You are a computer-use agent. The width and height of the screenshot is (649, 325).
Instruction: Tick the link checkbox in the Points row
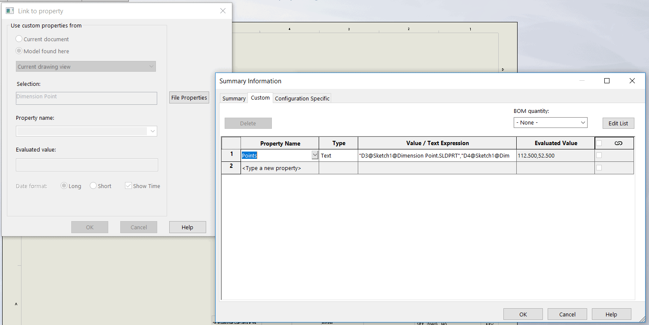pos(599,155)
